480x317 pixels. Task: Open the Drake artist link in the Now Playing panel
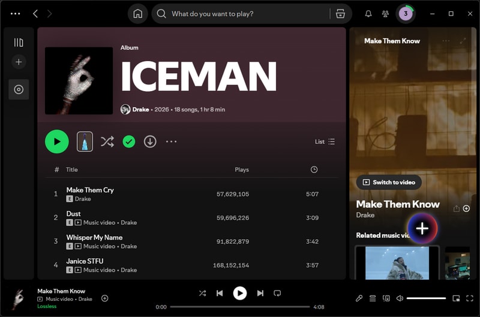365,215
